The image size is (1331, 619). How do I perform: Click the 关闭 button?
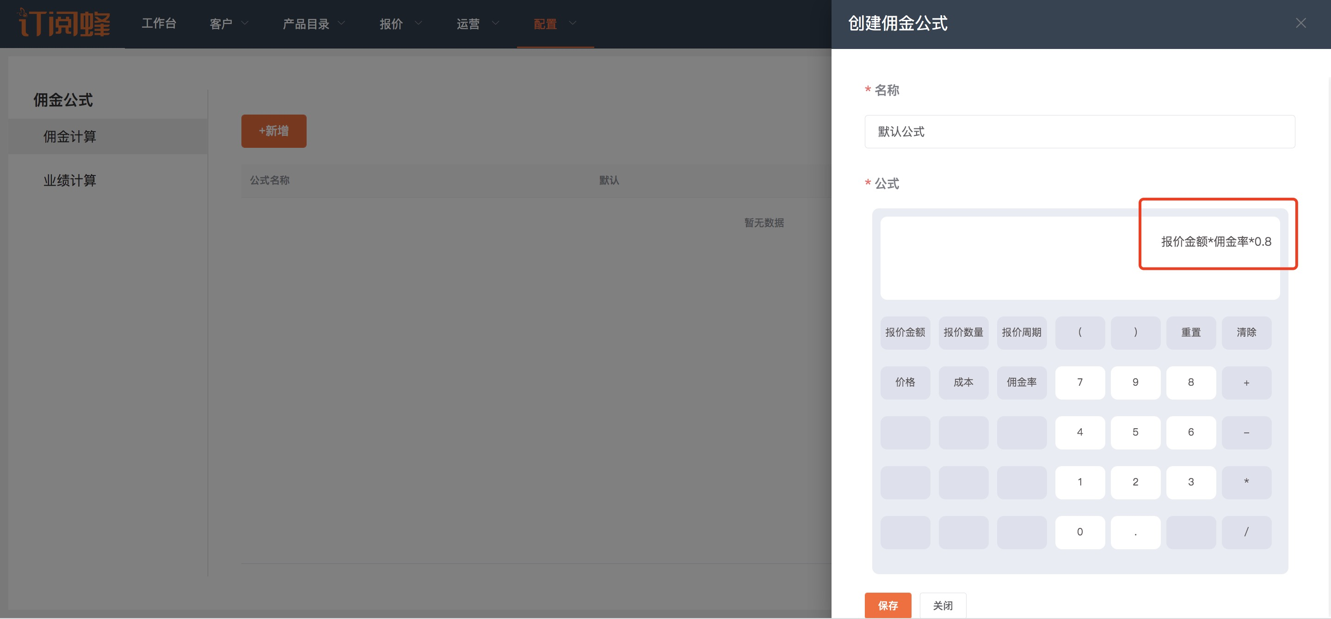(942, 605)
